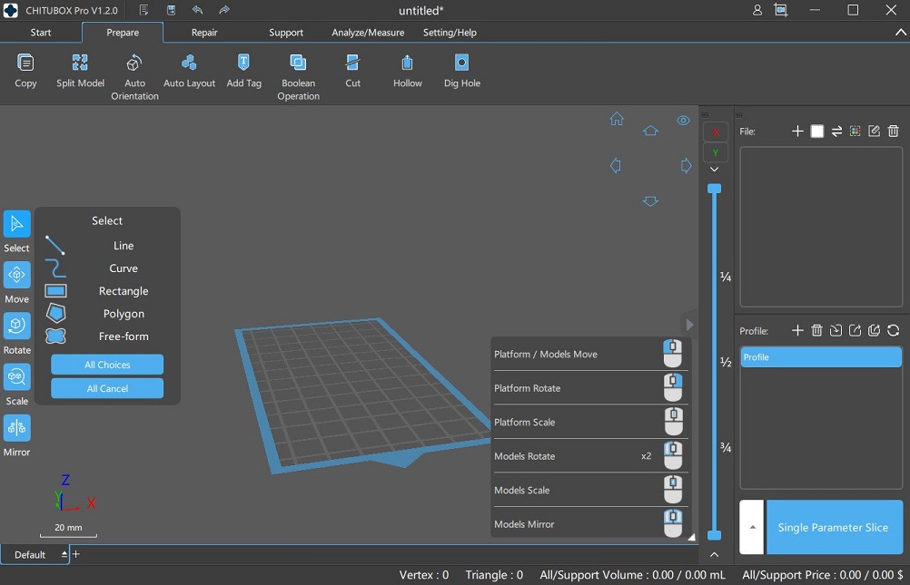910x585 pixels.
Task: Toggle the Y axis button near the slider
Action: point(715,152)
